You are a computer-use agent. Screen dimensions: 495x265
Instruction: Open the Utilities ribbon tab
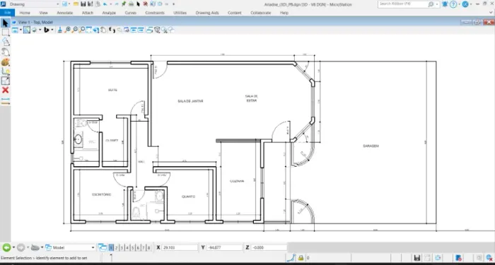tap(180, 13)
